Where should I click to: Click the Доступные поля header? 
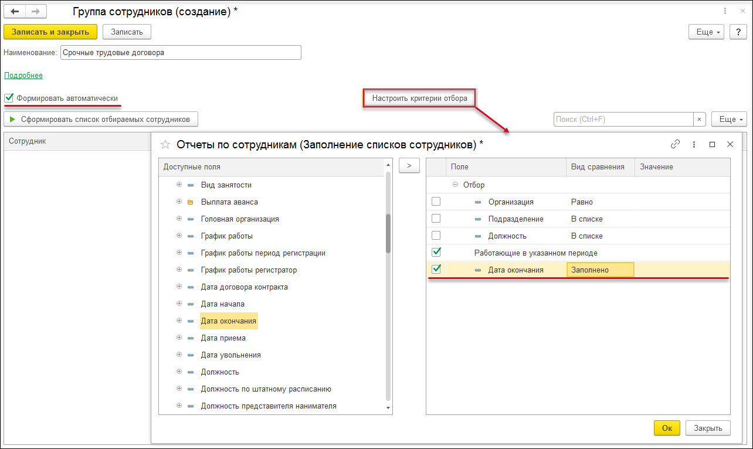pos(272,167)
